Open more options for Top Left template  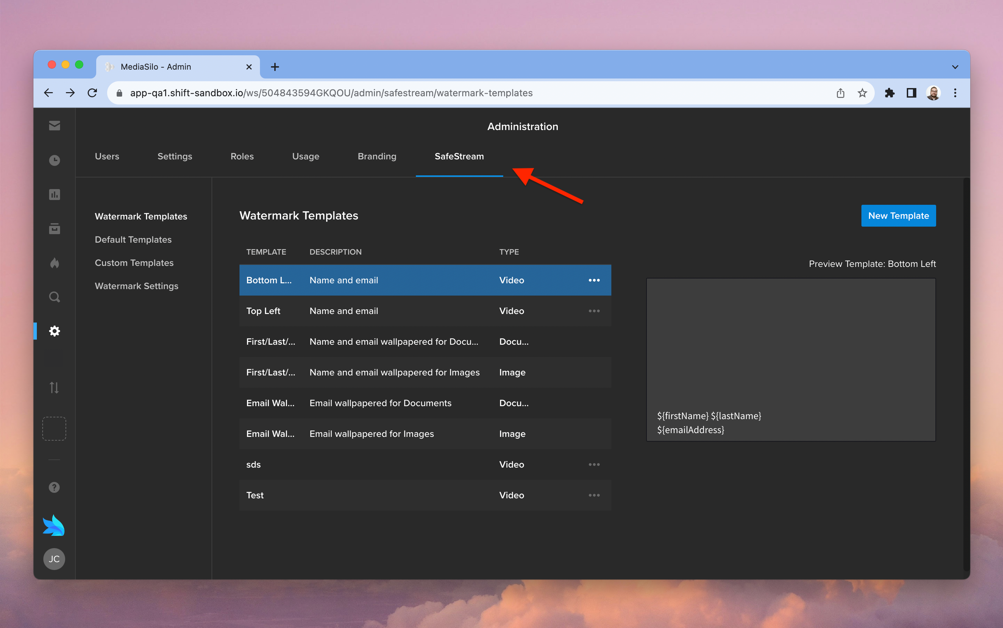tap(594, 311)
